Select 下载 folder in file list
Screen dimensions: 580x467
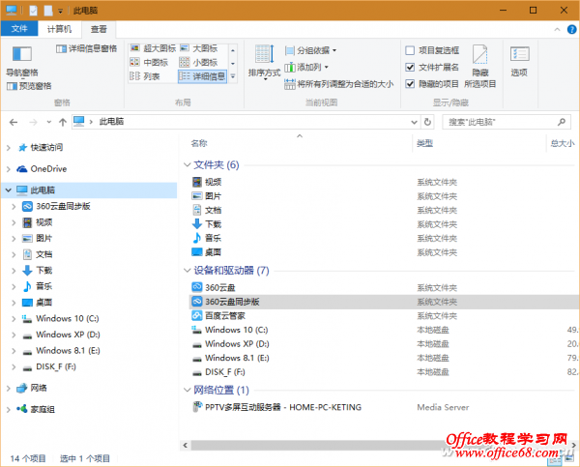tap(207, 224)
